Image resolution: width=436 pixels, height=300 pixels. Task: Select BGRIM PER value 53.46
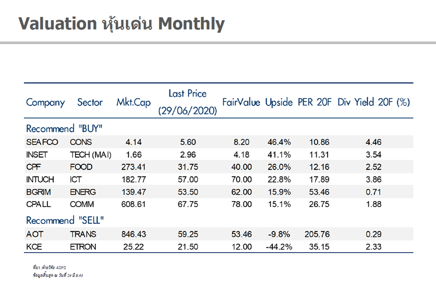(x=319, y=192)
